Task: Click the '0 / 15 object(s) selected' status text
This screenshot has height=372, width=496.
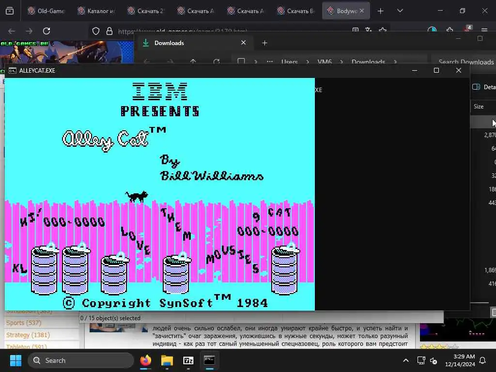Action: pos(110,318)
